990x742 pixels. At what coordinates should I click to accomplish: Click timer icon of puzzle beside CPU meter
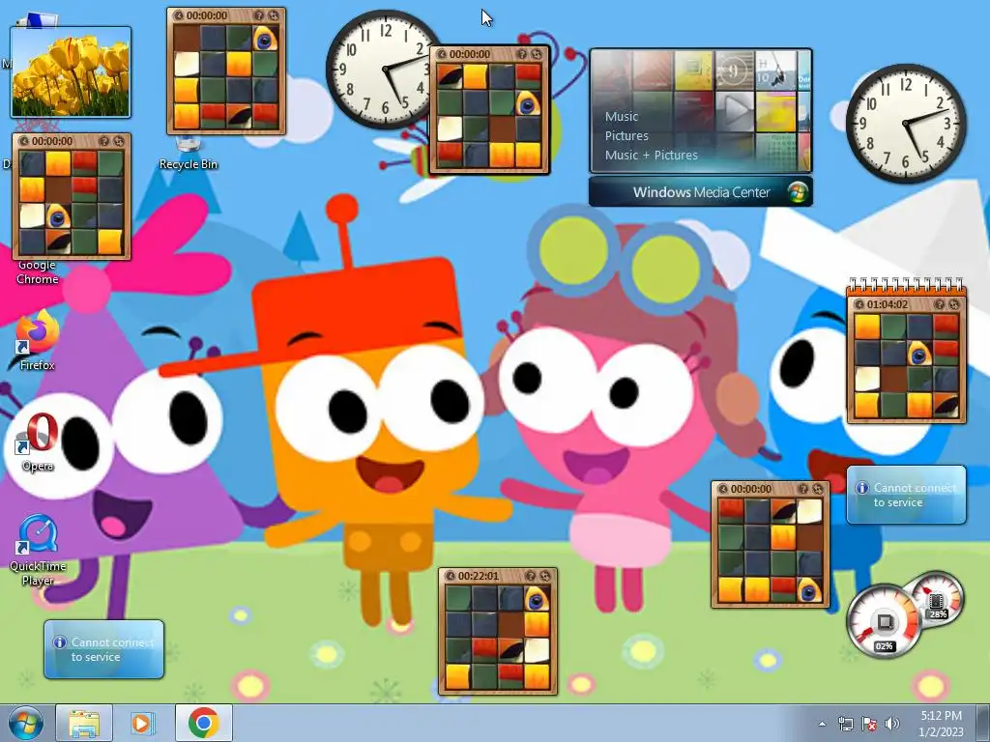click(x=723, y=489)
